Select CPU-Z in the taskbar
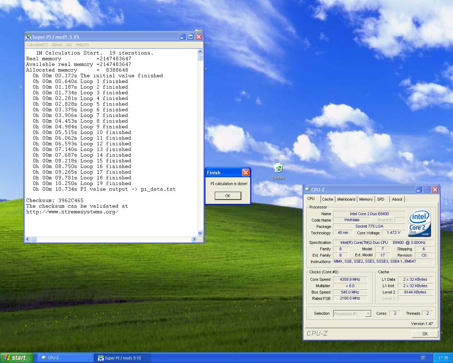The image size is (453, 363). (x=65, y=358)
